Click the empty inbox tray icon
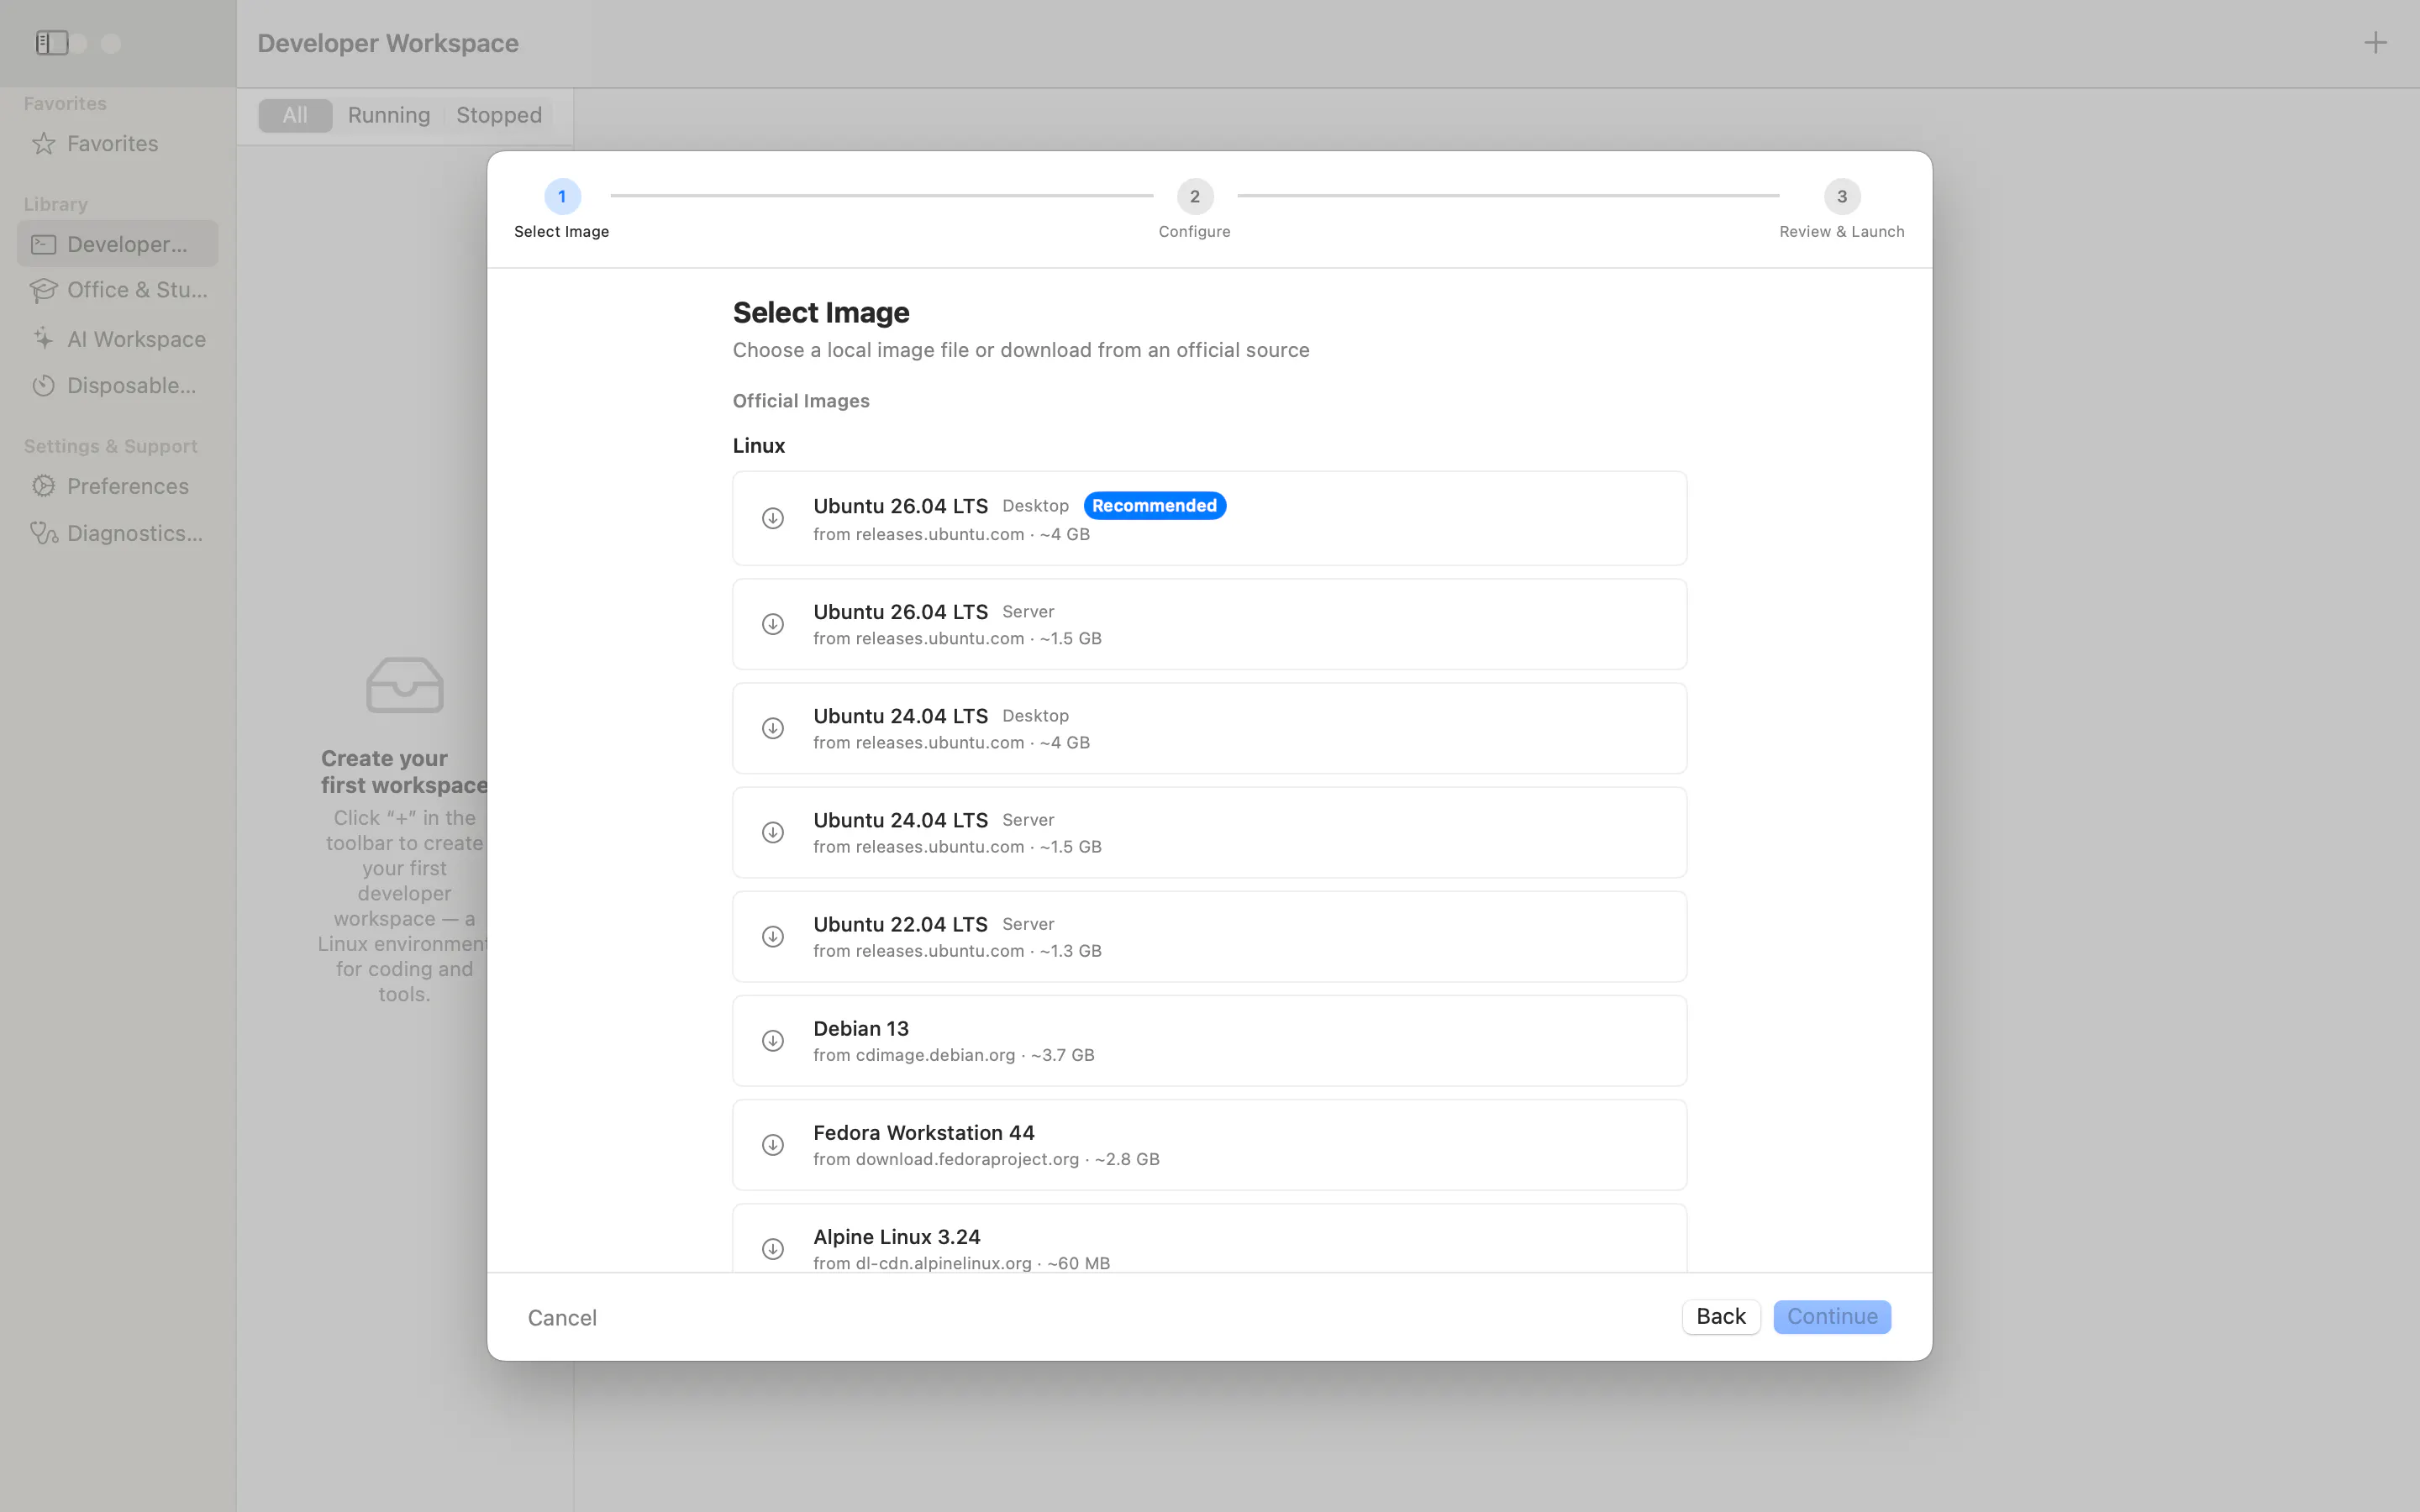 [405, 685]
